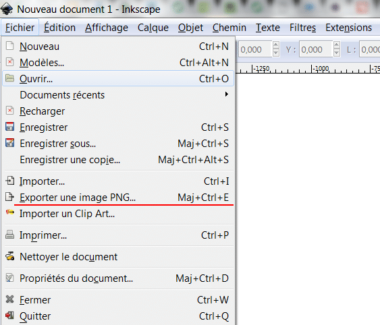This screenshot has width=380, height=325.
Task: Decrease the X value with down stepper
Action: (x=276, y=53)
